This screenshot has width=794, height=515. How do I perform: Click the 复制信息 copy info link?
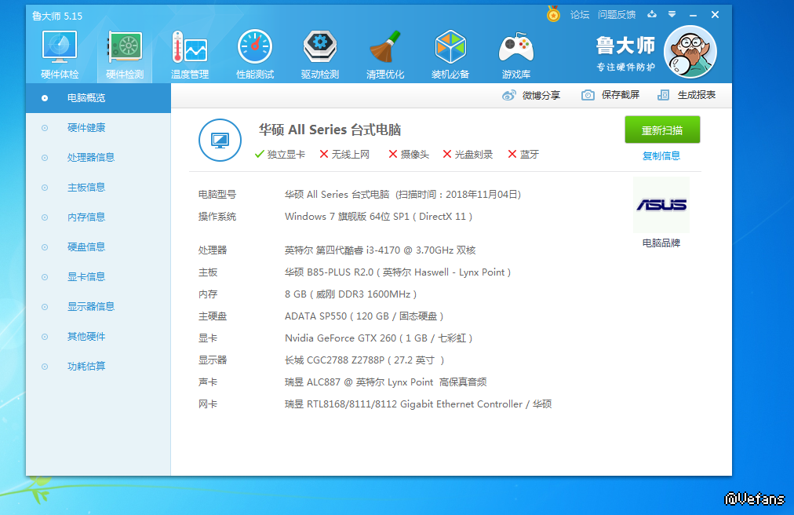coord(661,155)
